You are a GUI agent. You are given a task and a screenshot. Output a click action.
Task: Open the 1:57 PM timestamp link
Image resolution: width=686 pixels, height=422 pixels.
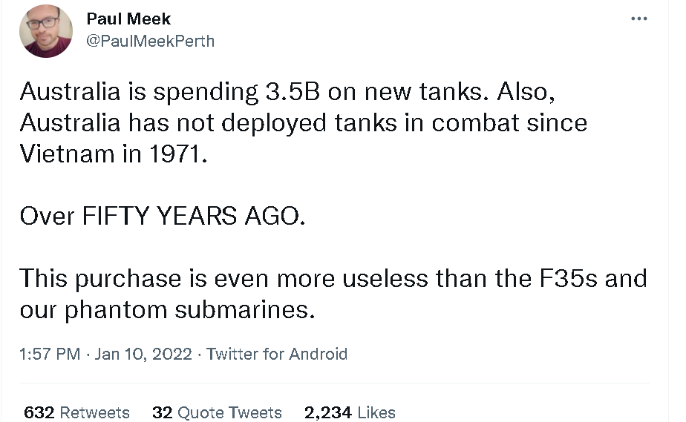[x=50, y=354]
